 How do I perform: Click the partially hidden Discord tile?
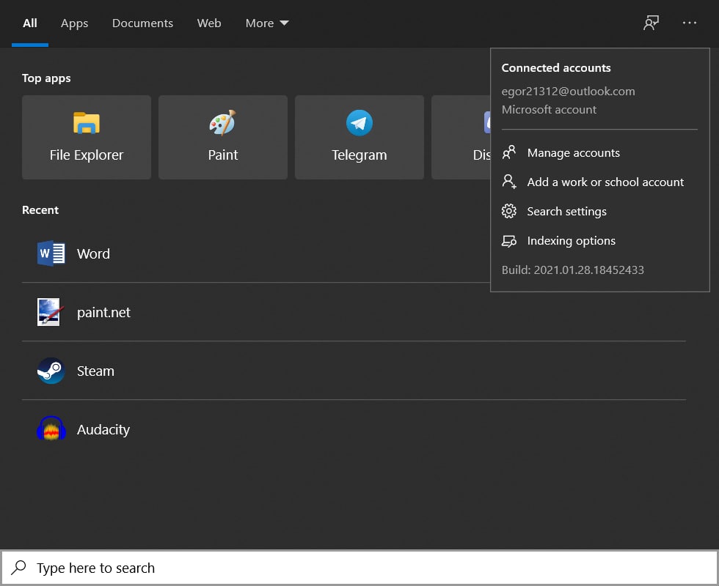tap(461, 137)
